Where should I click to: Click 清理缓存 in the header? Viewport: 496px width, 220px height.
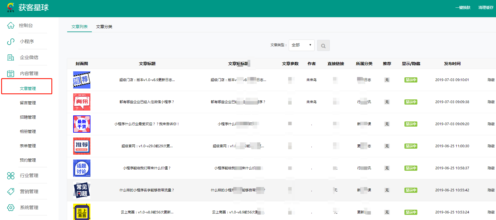coord(486,7)
